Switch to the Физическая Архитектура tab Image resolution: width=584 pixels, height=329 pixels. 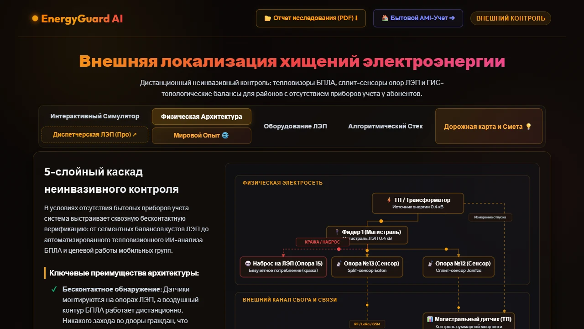coord(202,117)
